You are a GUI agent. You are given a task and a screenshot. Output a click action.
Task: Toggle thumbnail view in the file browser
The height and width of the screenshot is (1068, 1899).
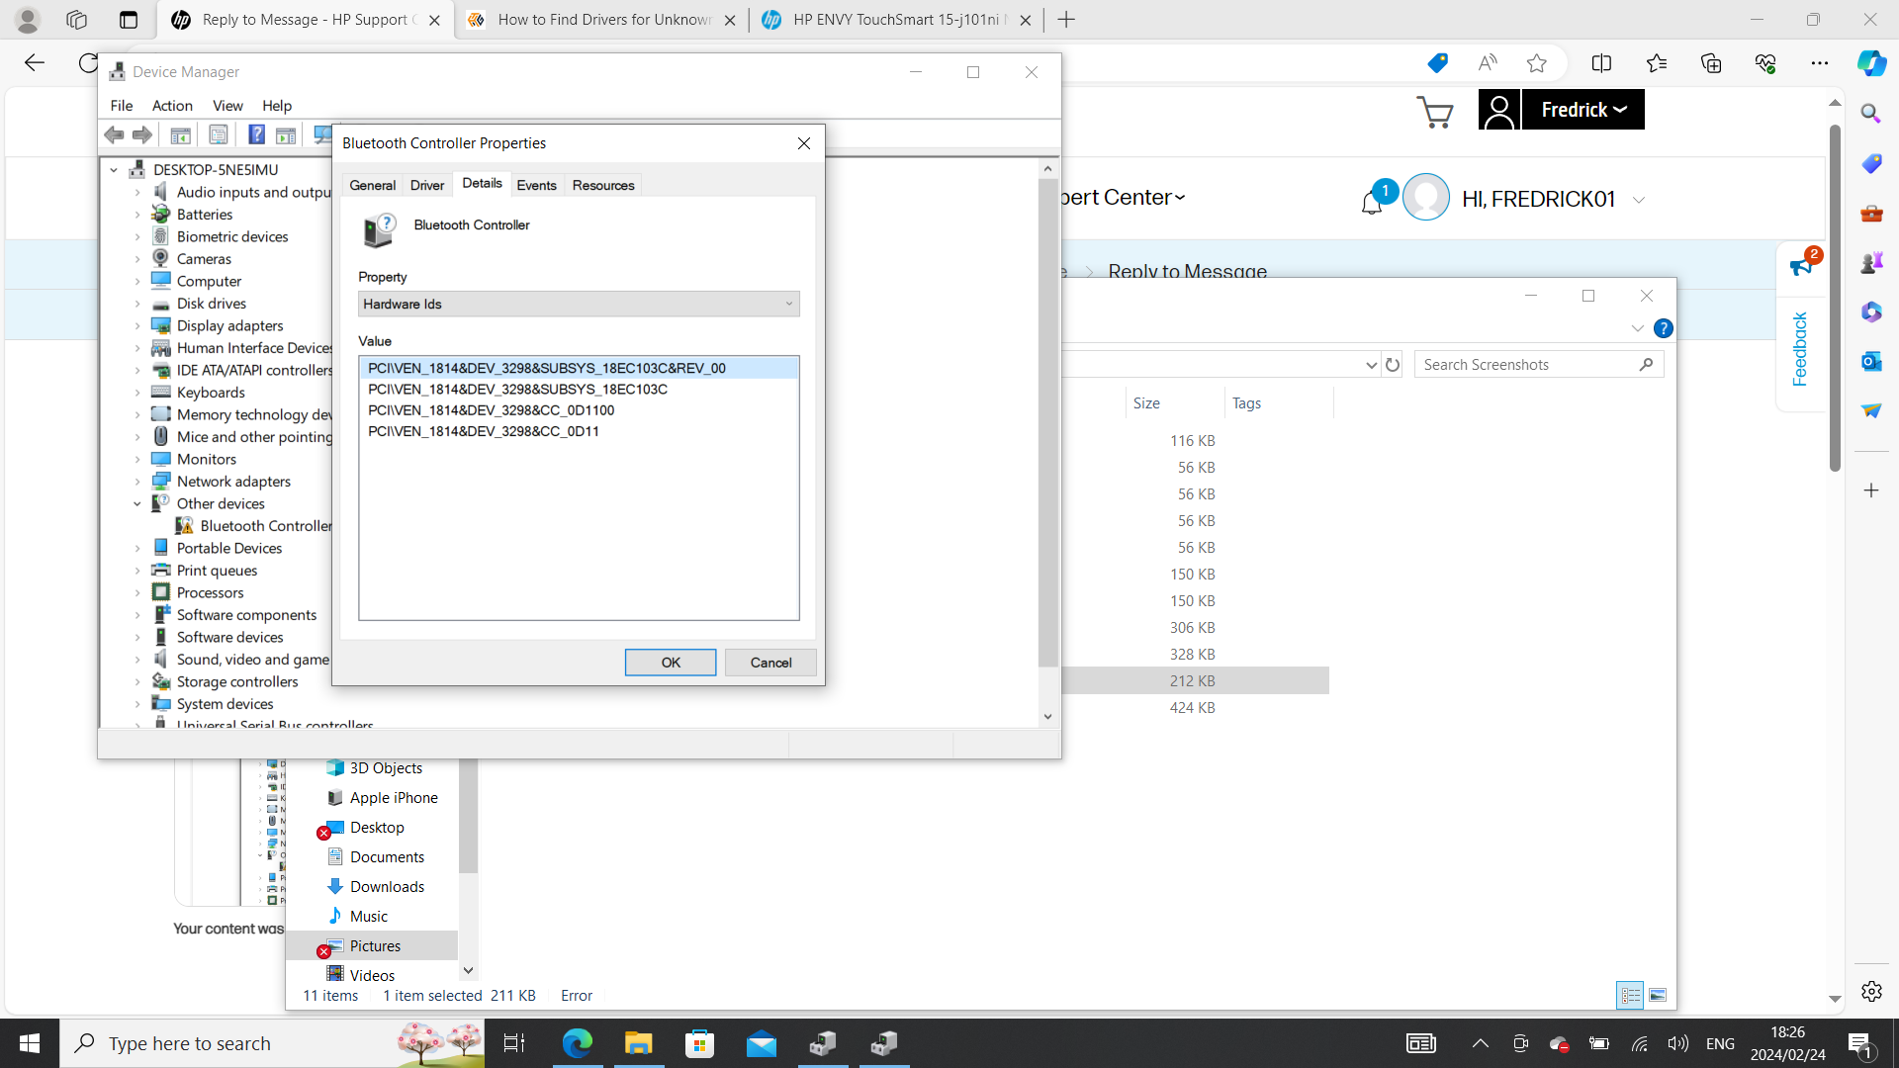[x=1660, y=995]
